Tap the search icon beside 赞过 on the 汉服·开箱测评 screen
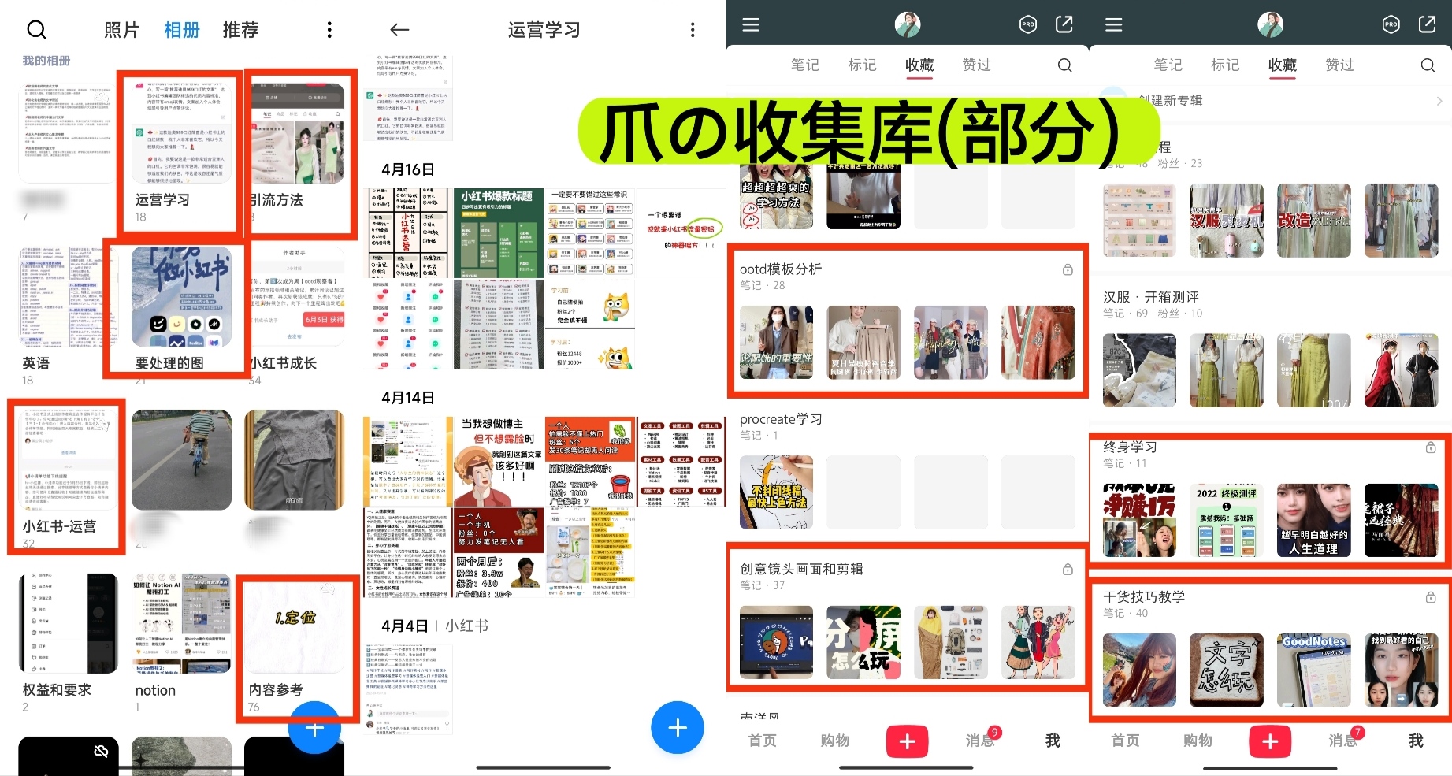Screen dimensions: 1452x776 coord(1428,65)
